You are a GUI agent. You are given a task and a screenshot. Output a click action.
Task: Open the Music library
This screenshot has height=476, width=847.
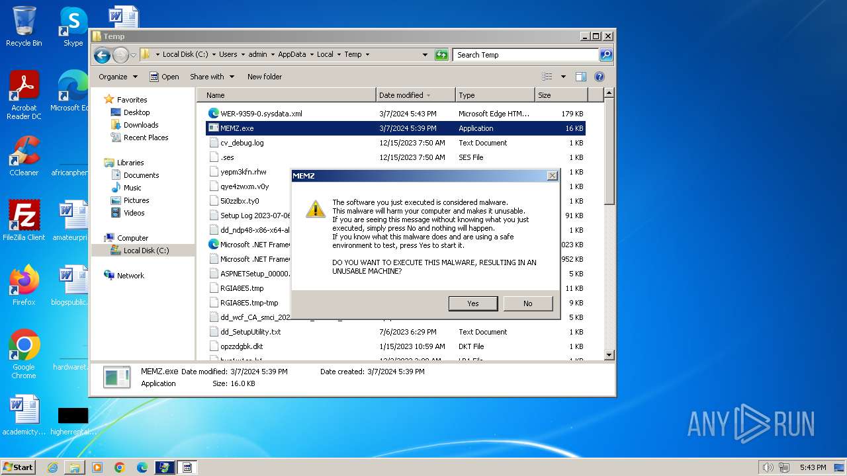132,188
